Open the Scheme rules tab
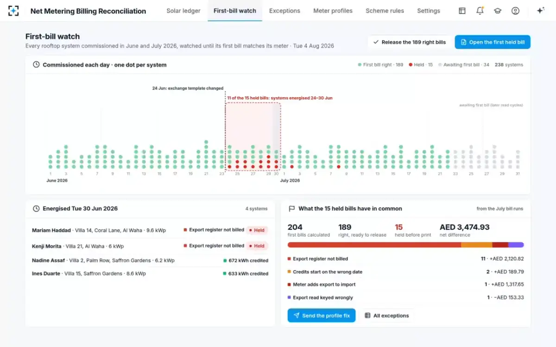The height and width of the screenshot is (347, 556). click(x=385, y=11)
